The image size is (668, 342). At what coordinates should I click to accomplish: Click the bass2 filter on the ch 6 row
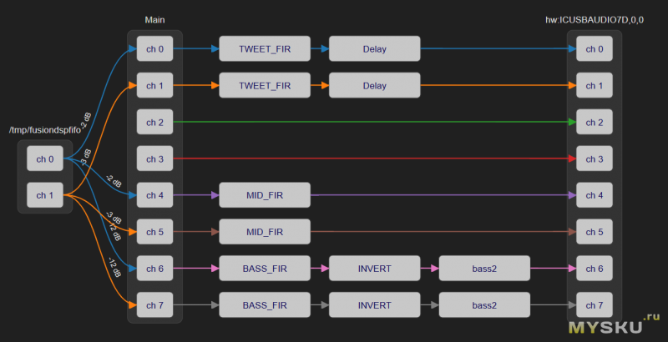tap(484, 269)
